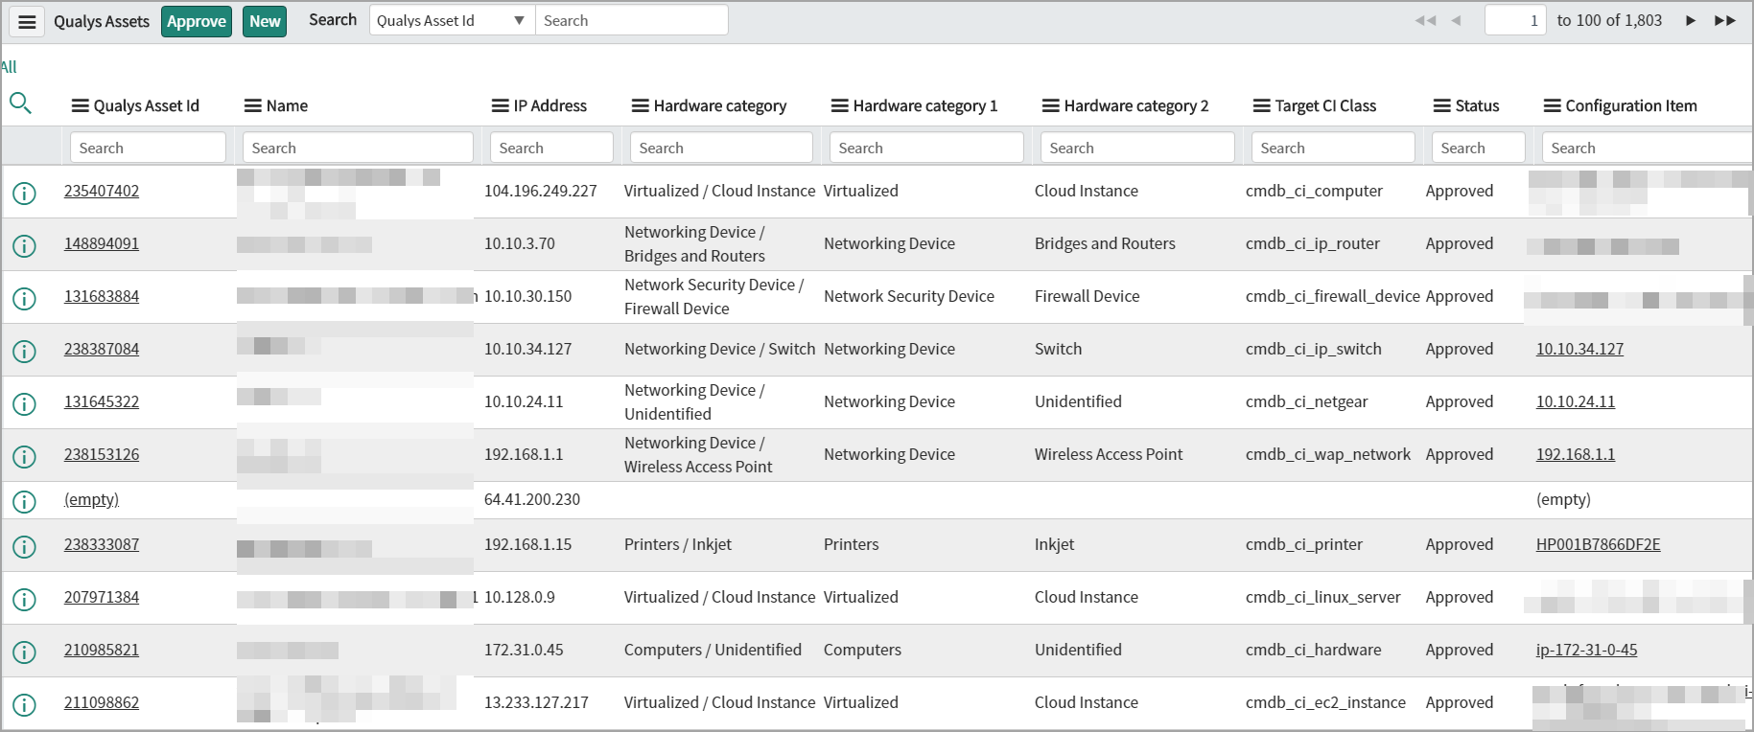Screen dimensions: 1754x732
Task: Focus the IP Address column search field
Action: coord(551,149)
